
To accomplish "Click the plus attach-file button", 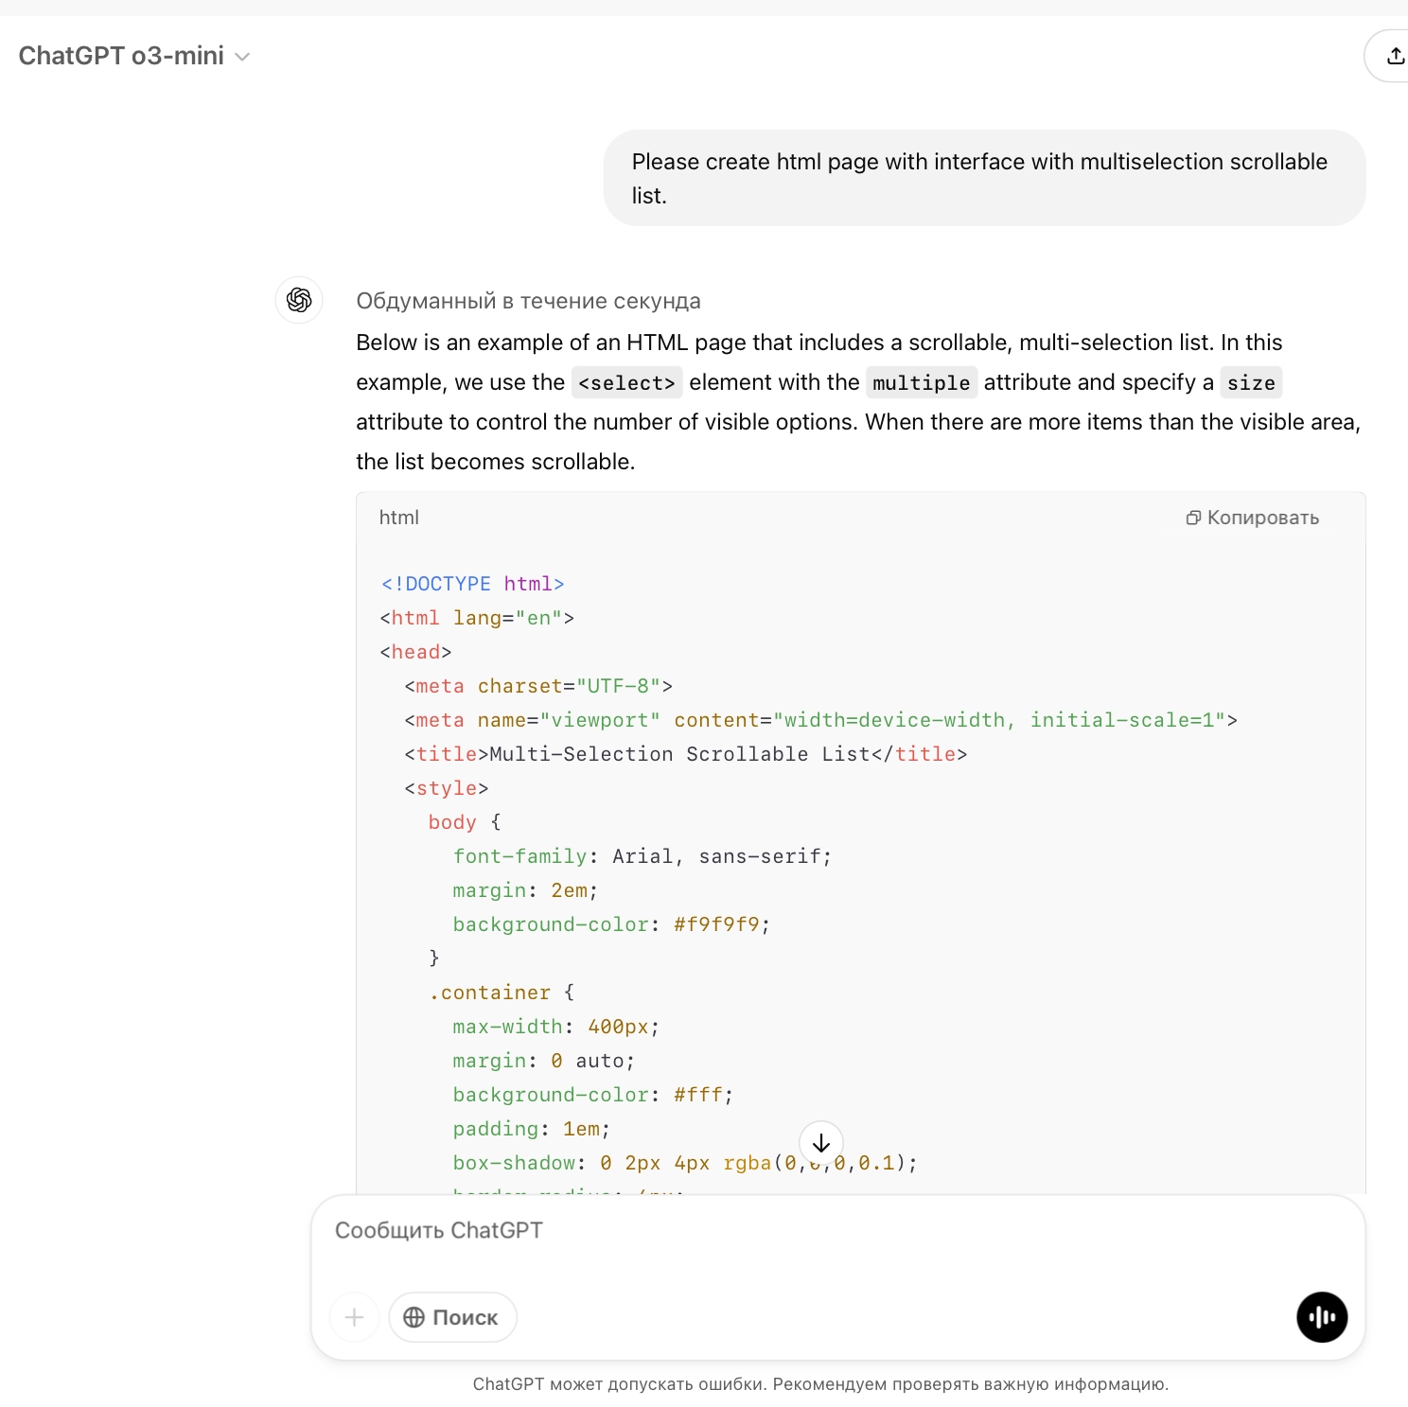I will tap(354, 1317).
